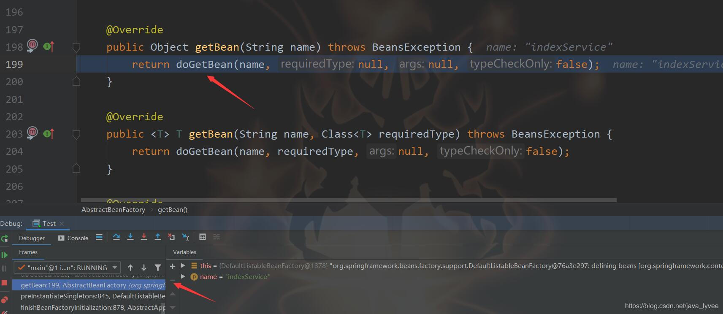Move watch up in Variables panel
This screenshot has width=723, height=314.
click(173, 294)
